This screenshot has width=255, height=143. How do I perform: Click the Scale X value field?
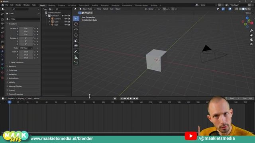26,52
